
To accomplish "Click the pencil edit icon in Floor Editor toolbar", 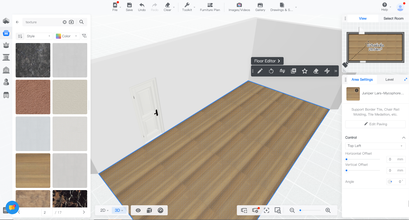I will [260, 71].
